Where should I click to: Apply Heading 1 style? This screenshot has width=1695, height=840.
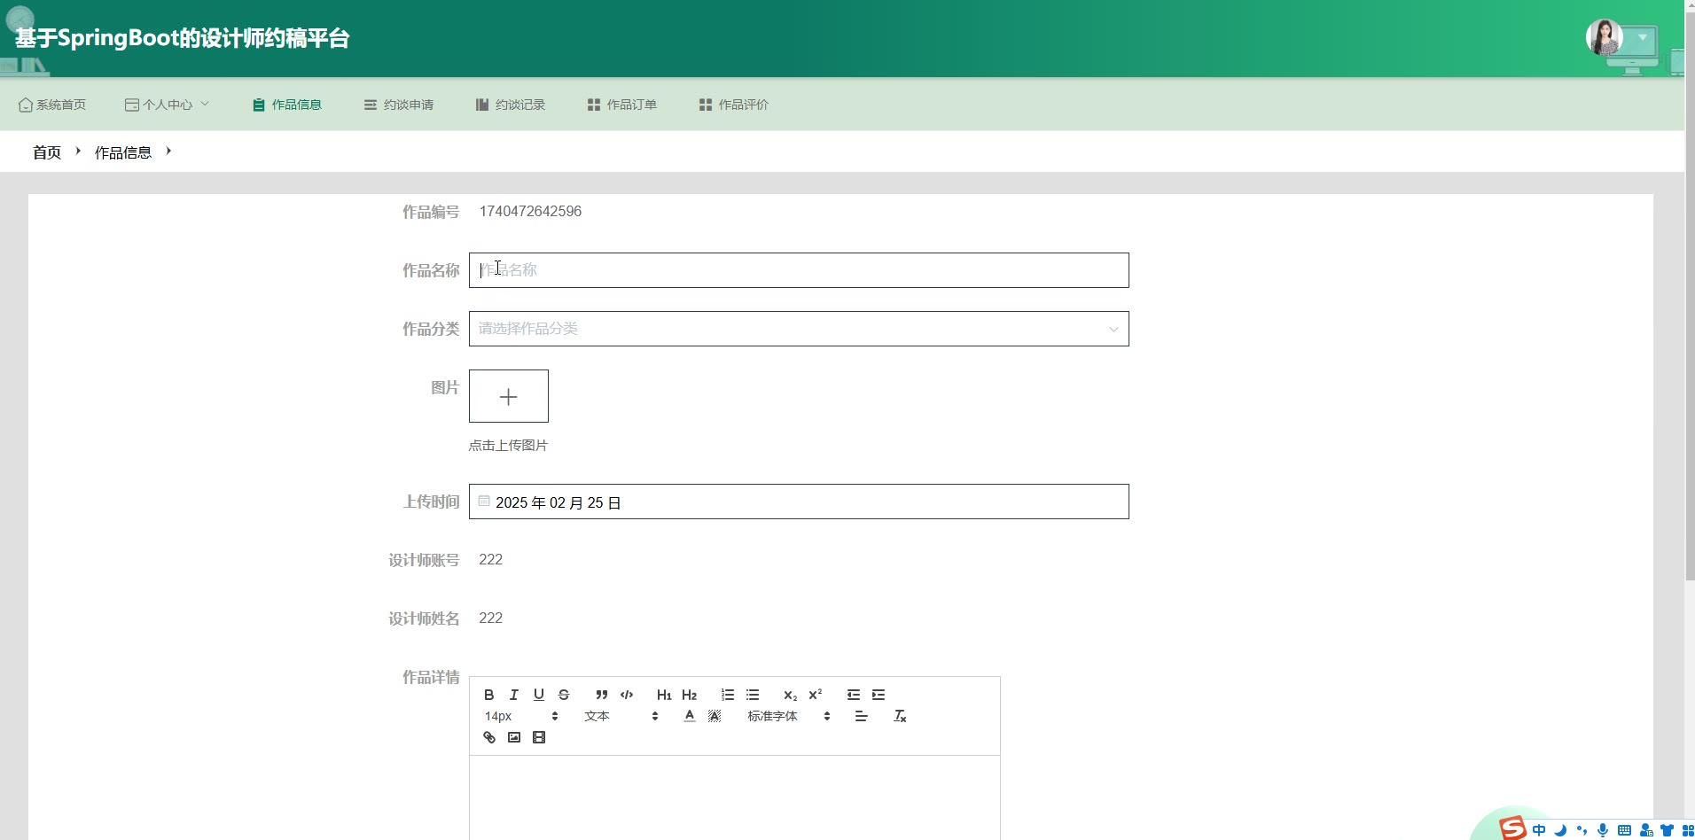point(664,695)
